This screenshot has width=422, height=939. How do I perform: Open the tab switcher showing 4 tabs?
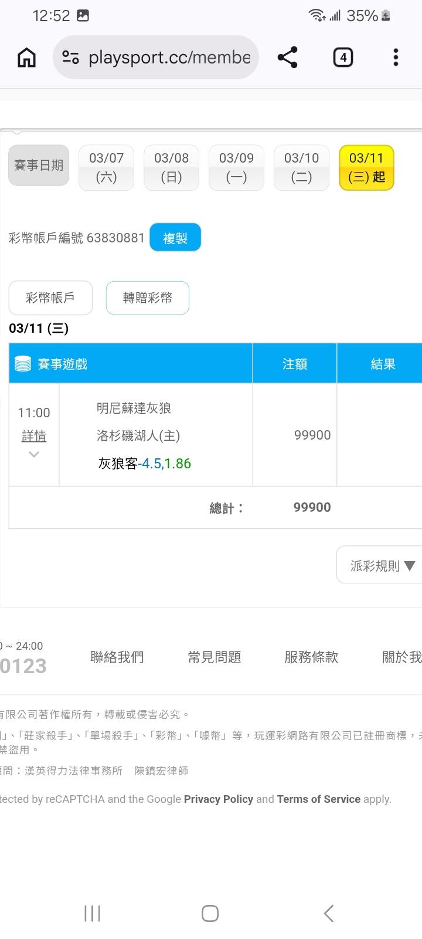343,58
